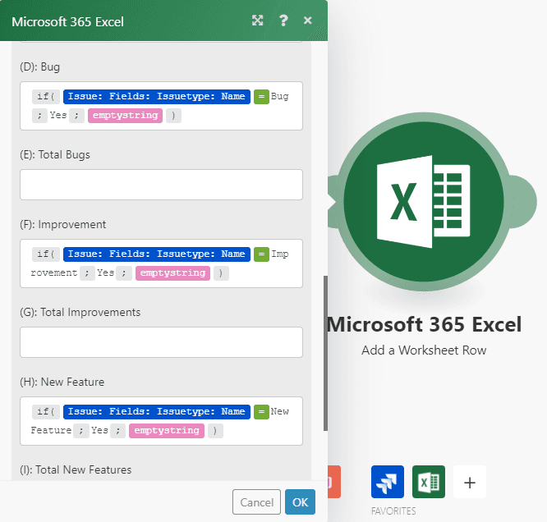Select emptystring token in New Feature field
The height and width of the screenshot is (522, 547).
(x=167, y=431)
